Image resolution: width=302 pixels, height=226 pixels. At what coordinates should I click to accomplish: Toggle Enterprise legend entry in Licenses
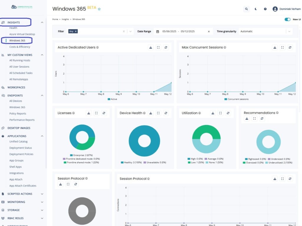pyautogui.click(x=81, y=155)
